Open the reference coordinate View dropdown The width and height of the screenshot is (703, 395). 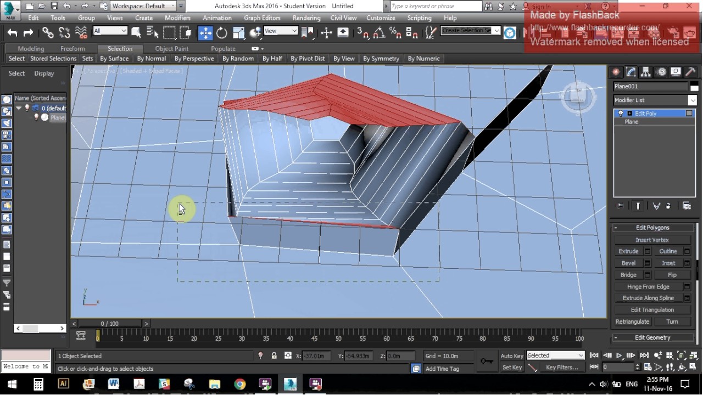pyautogui.click(x=281, y=31)
